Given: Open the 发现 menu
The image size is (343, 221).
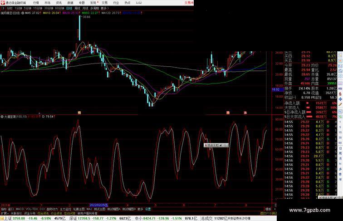Looking at the screenshot, I should click(93, 3).
